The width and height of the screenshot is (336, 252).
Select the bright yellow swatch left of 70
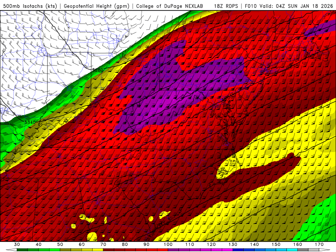98,250
